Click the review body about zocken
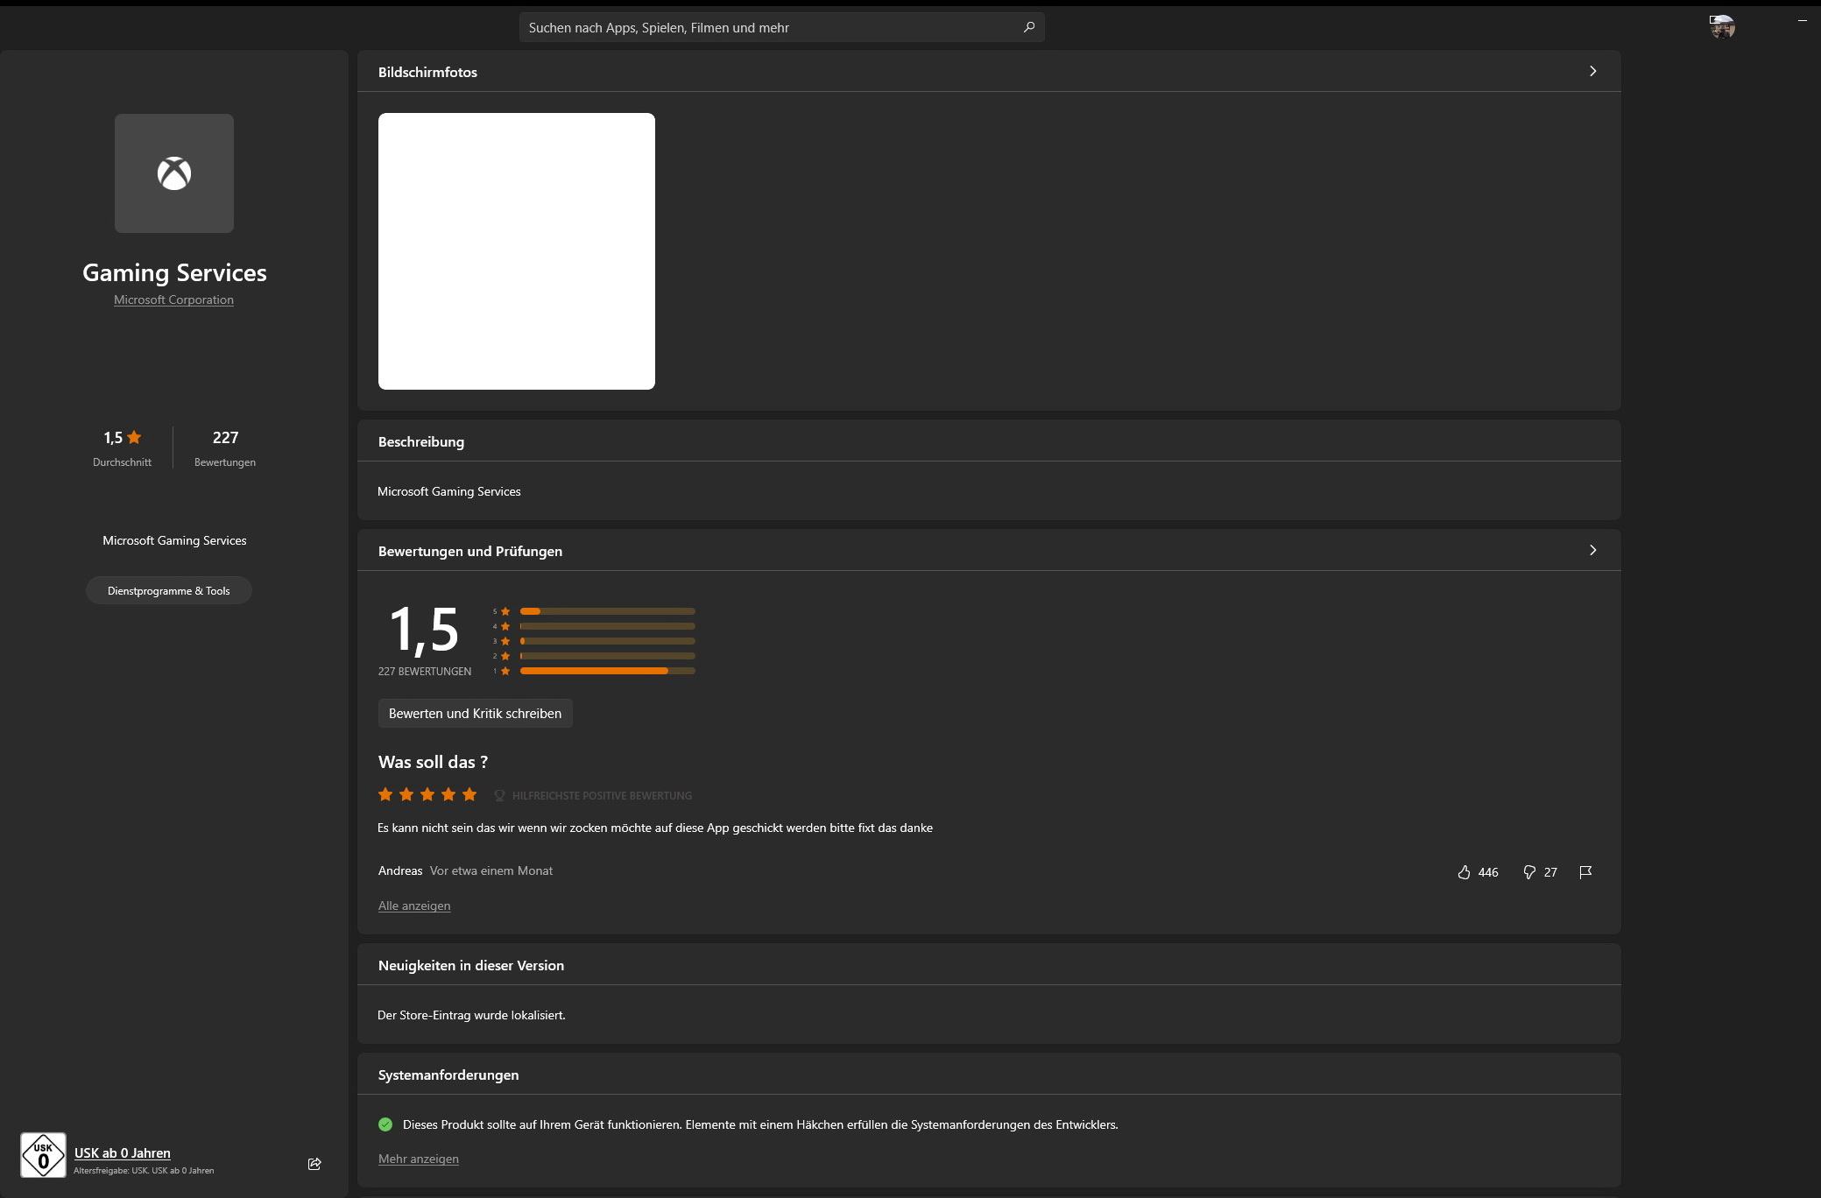Viewport: 1821px width, 1198px height. (655, 828)
